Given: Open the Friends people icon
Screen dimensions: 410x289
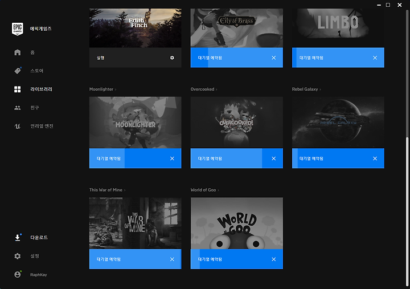Looking at the screenshot, I should click(18, 108).
